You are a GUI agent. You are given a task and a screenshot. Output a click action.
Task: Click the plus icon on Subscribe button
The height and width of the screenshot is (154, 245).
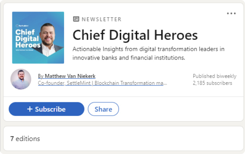[30, 109]
